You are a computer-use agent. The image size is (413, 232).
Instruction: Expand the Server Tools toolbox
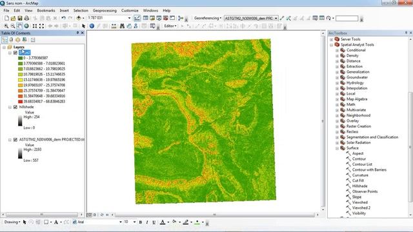(x=331, y=39)
